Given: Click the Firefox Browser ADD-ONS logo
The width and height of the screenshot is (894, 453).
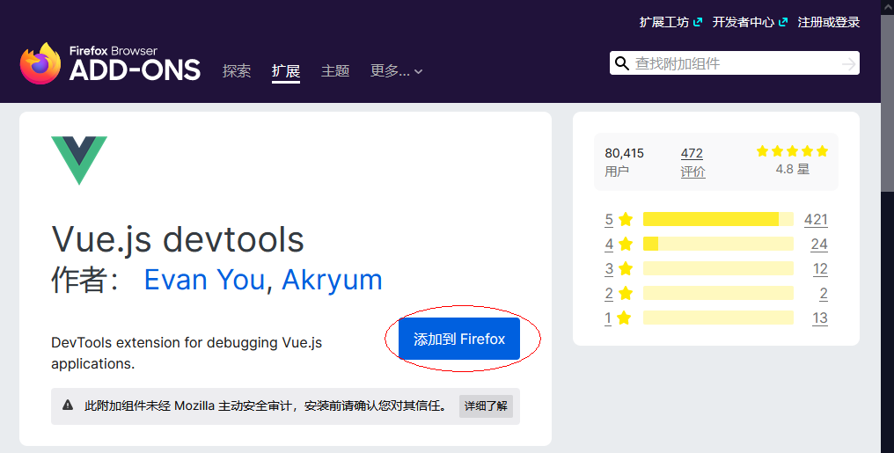Looking at the screenshot, I should 110,64.
